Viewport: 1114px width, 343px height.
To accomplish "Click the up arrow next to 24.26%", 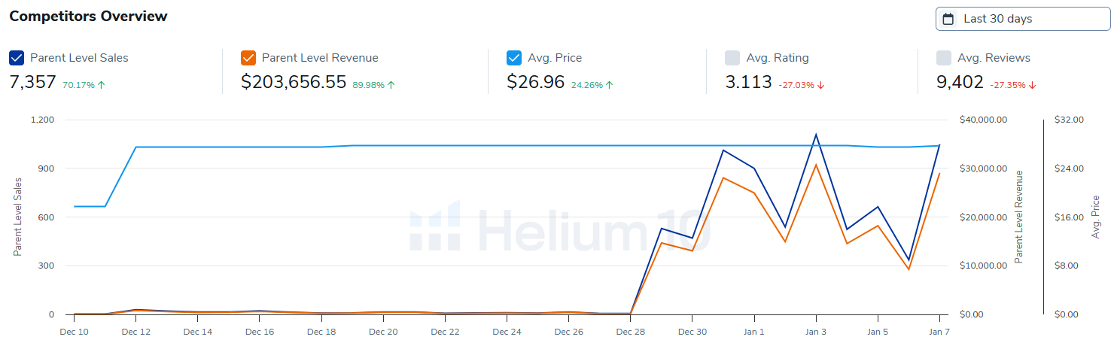I will [x=610, y=85].
